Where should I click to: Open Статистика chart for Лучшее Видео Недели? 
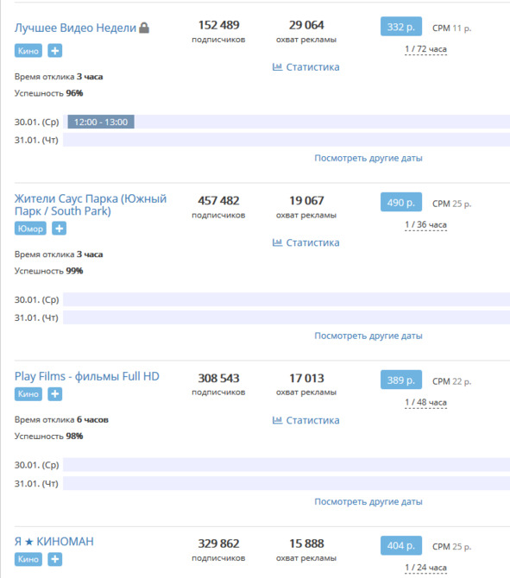coord(305,67)
